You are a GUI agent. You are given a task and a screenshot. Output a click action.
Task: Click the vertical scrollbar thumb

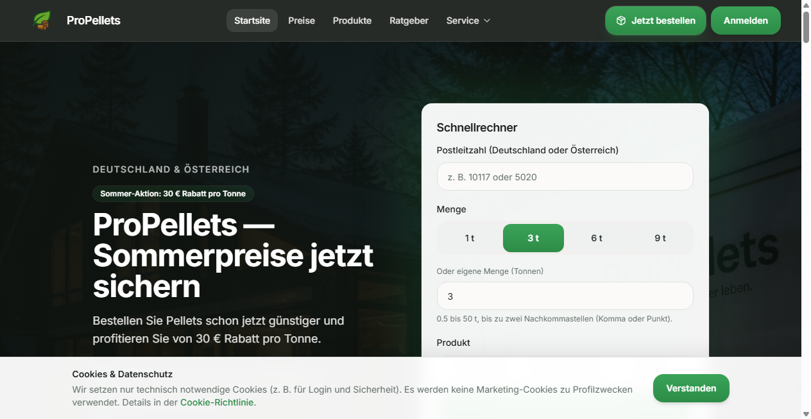click(806, 27)
